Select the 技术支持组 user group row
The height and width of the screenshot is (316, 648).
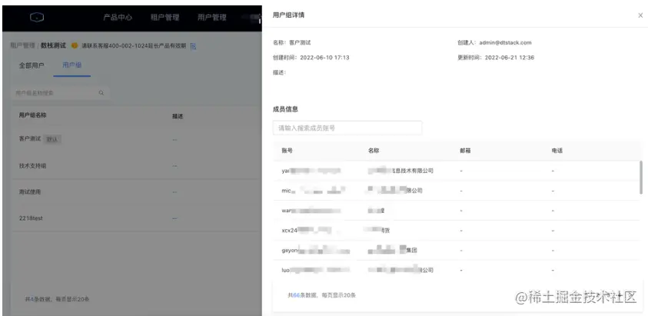pos(136,166)
